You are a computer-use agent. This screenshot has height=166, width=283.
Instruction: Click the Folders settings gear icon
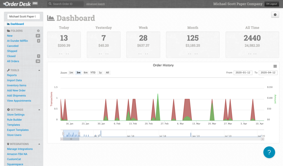(38, 31)
